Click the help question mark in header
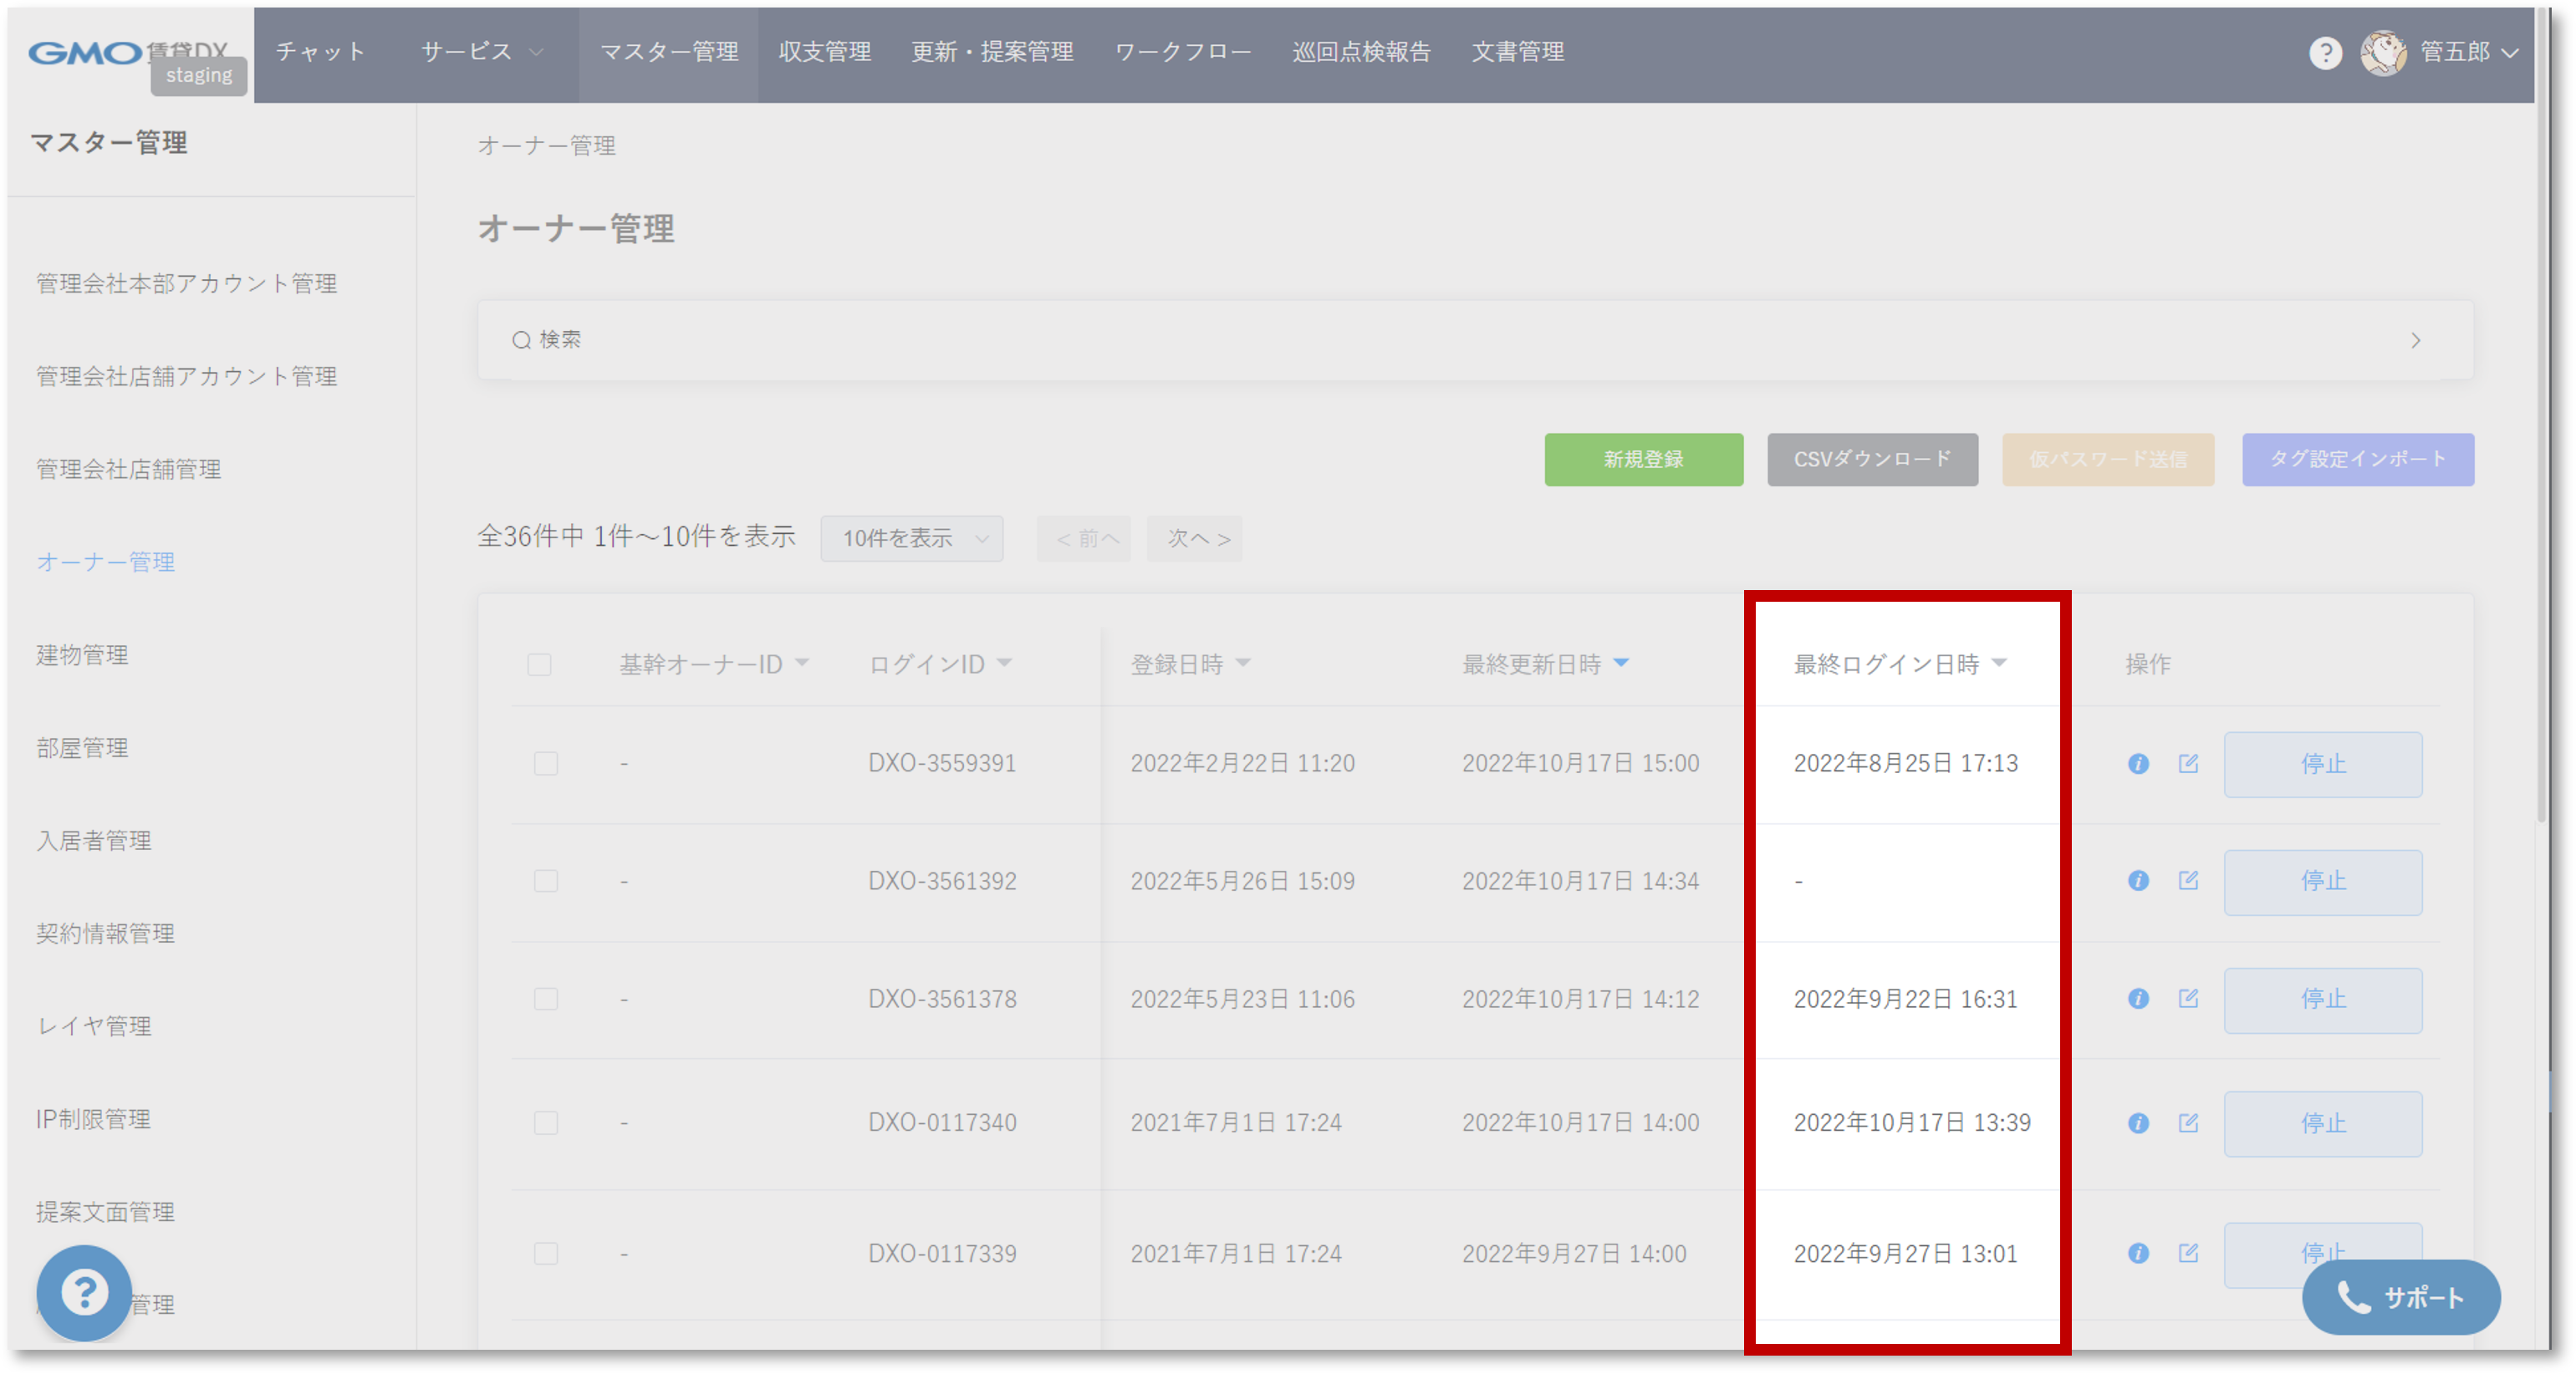This screenshot has width=2576, height=1374. tap(2325, 53)
